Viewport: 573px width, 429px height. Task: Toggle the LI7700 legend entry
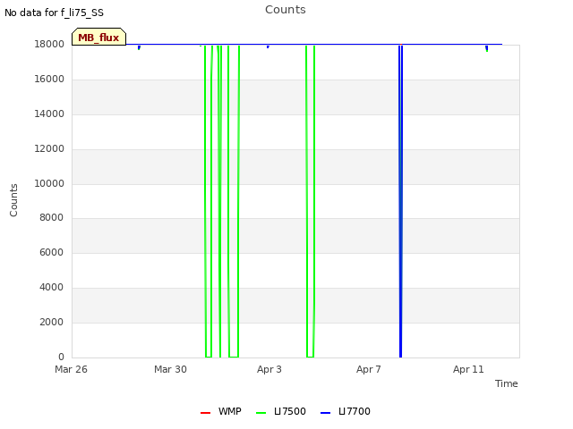346,411
